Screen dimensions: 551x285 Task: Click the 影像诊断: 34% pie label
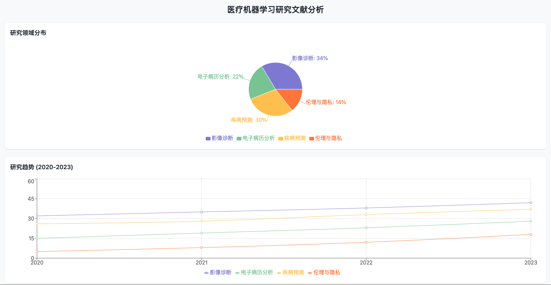point(310,58)
